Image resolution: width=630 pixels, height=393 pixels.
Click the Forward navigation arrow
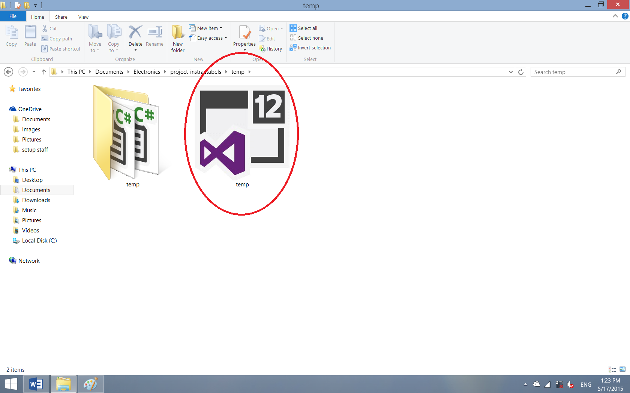click(x=23, y=72)
